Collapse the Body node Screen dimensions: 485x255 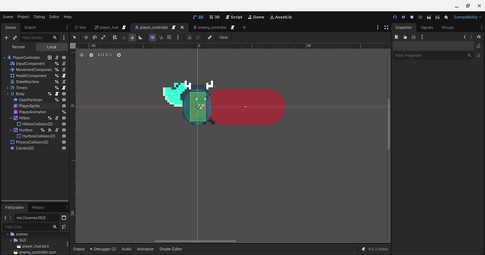[8, 93]
